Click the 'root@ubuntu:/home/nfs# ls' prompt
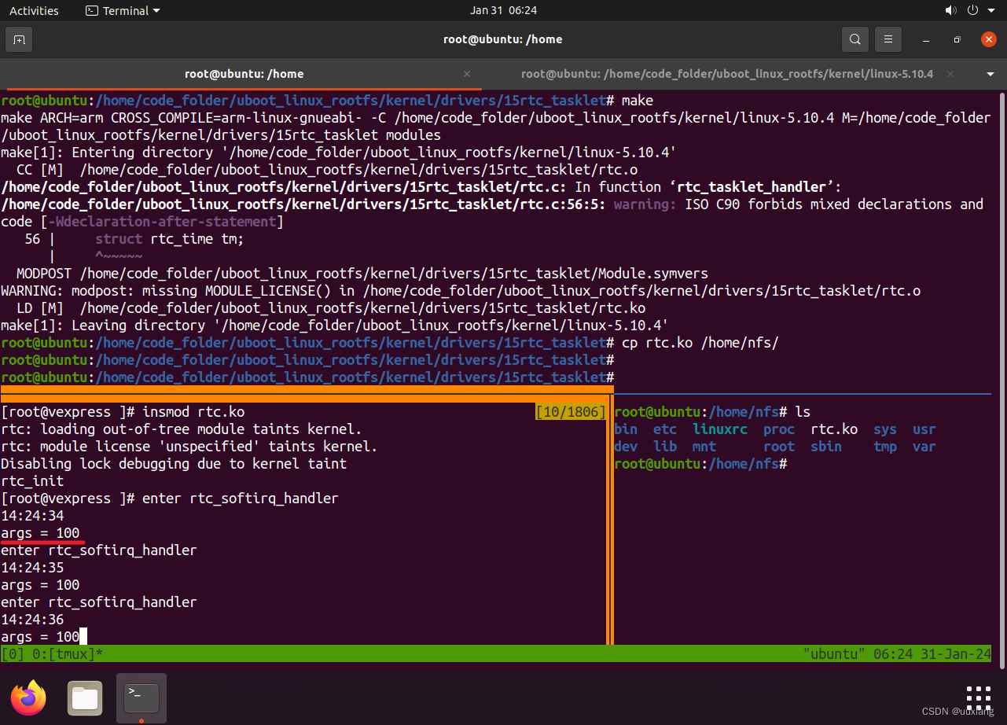Image resolution: width=1007 pixels, height=725 pixels. (x=712, y=412)
